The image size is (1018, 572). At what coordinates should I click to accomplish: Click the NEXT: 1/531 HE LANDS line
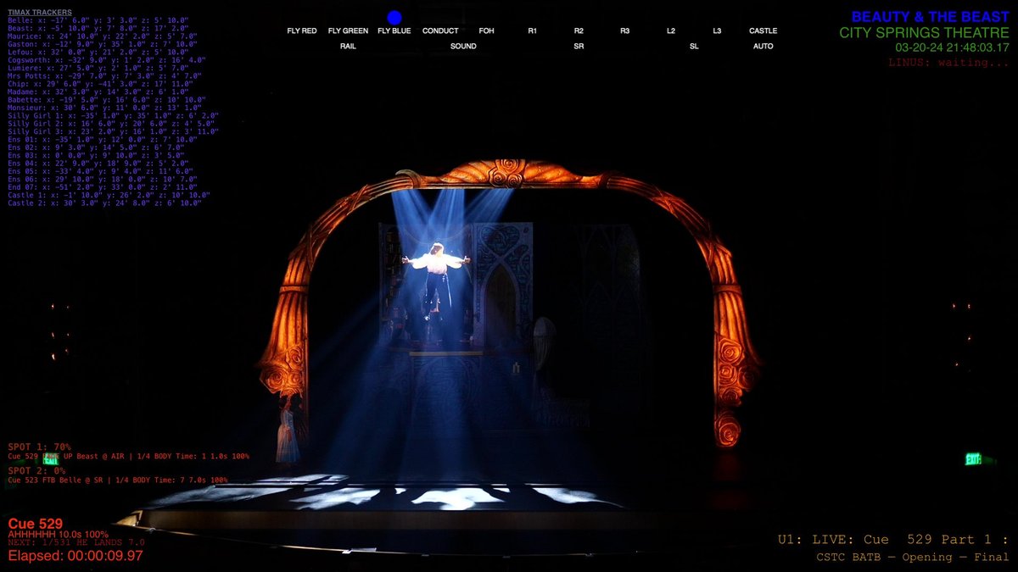pos(76,542)
